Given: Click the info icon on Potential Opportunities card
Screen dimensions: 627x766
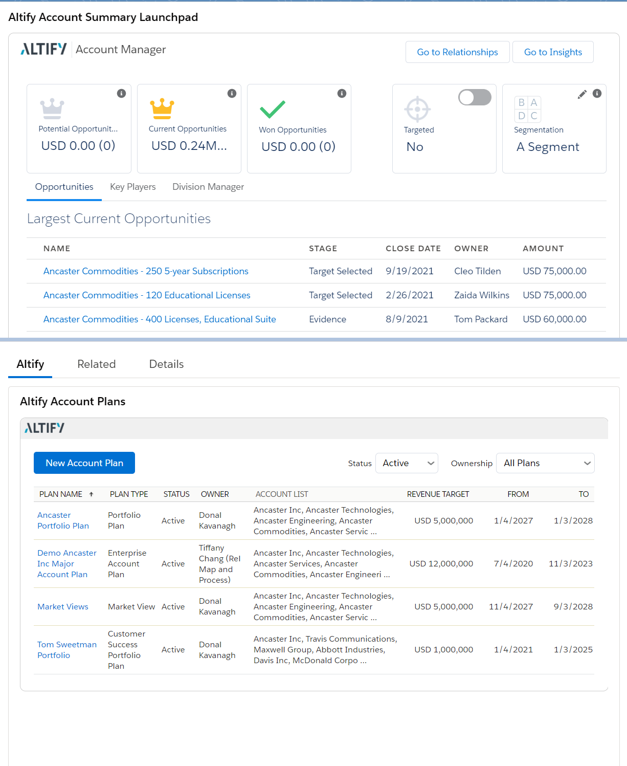Looking at the screenshot, I should [121, 93].
